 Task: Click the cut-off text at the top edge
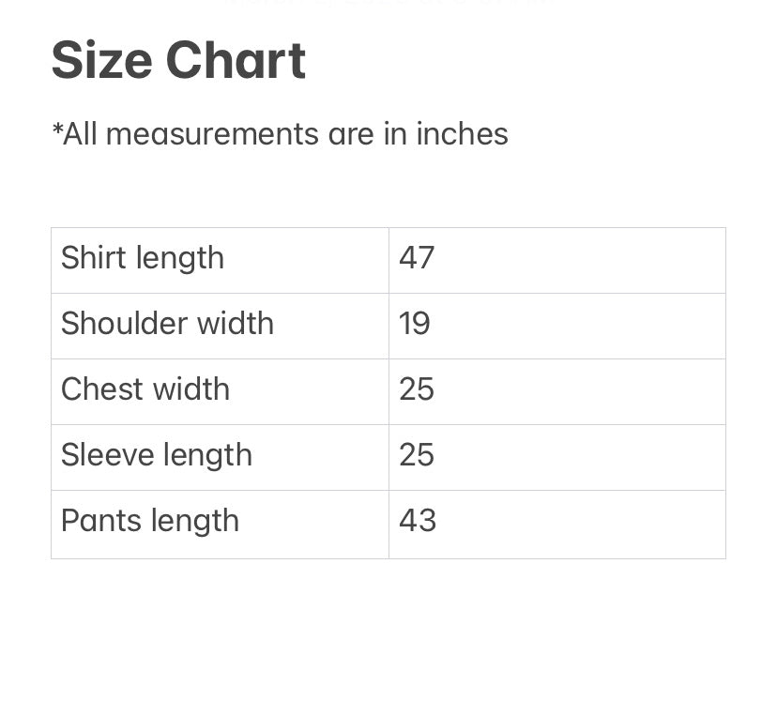pyautogui.click(x=388, y=3)
